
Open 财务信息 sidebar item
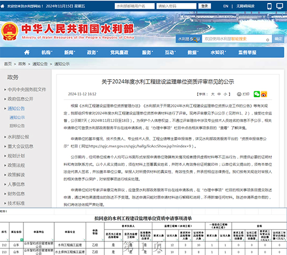pos(16,193)
